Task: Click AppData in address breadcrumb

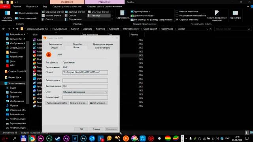Action: click(87, 29)
